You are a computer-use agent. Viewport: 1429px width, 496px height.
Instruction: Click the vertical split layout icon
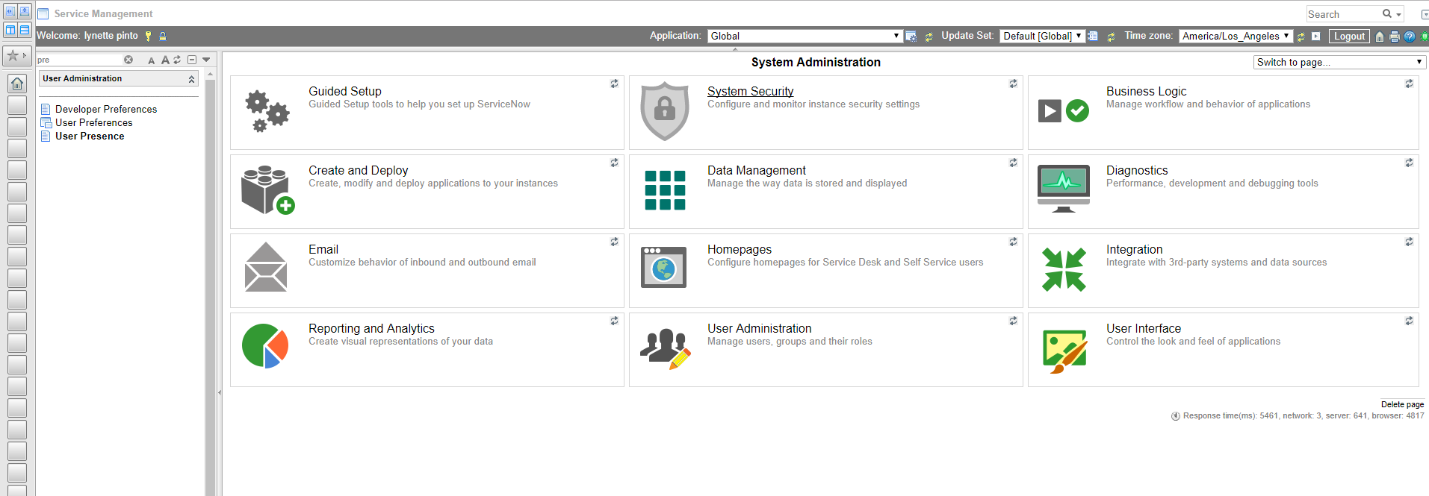(x=10, y=31)
